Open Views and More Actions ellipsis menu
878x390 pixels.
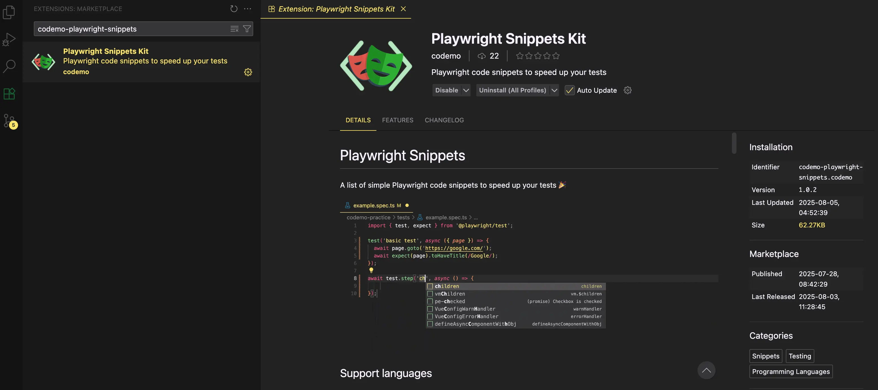[x=248, y=9]
